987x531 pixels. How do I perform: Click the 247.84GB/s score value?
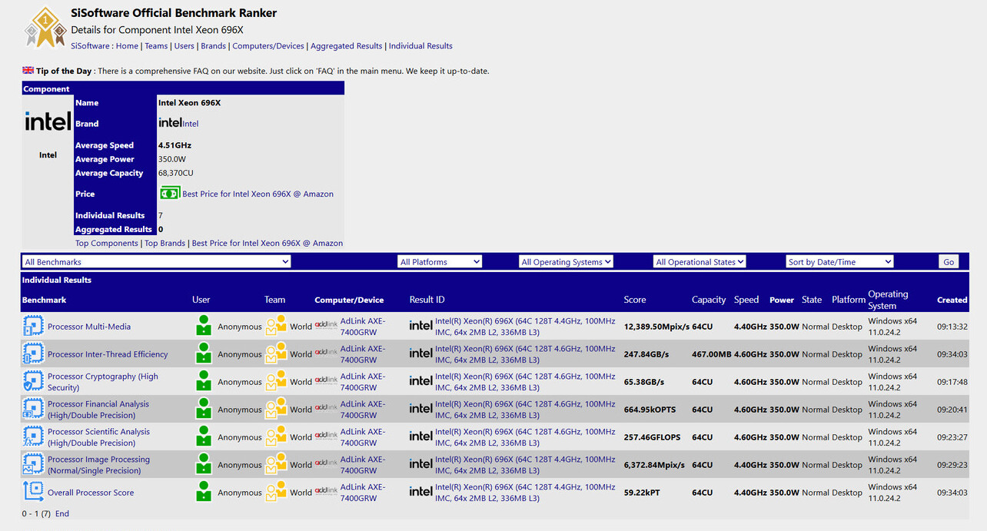coord(646,354)
